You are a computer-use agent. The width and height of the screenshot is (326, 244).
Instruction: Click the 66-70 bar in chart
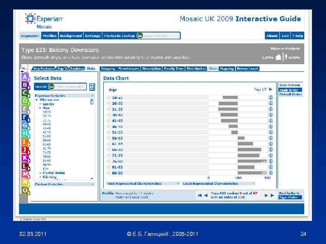pyautogui.click(x=249, y=150)
